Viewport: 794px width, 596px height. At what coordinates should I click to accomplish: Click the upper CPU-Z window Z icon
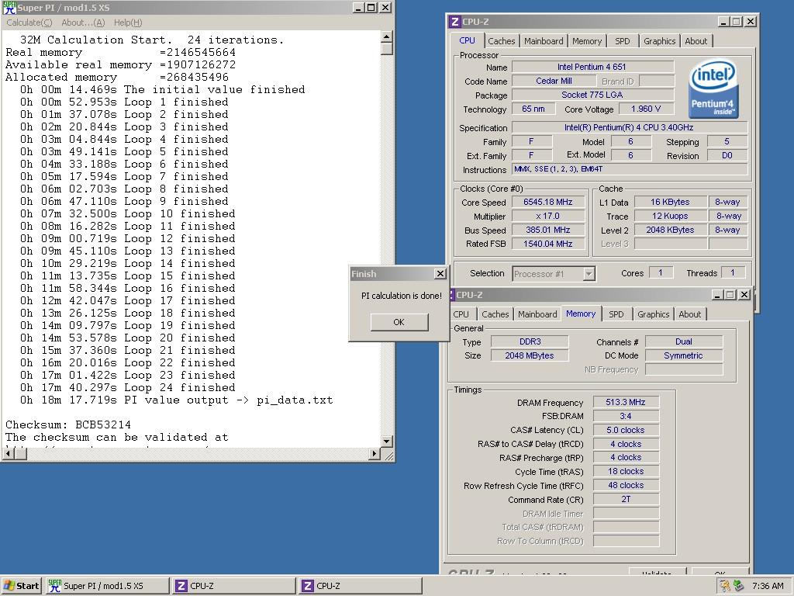pyautogui.click(x=454, y=22)
